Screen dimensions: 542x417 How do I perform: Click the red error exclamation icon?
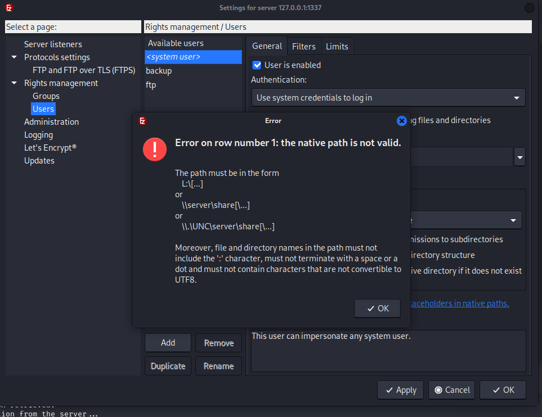pyautogui.click(x=154, y=149)
